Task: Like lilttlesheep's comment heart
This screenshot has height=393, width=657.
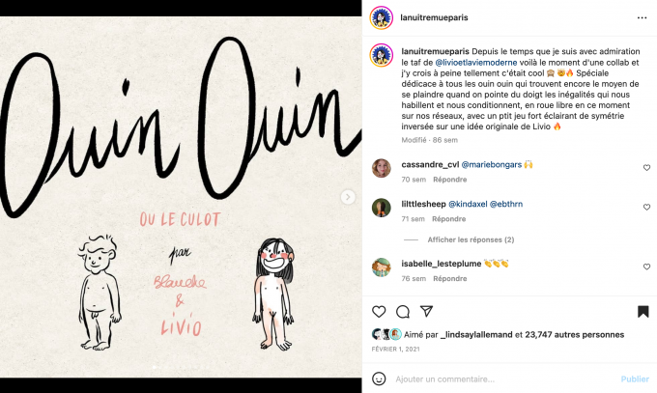Action: pyautogui.click(x=646, y=207)
